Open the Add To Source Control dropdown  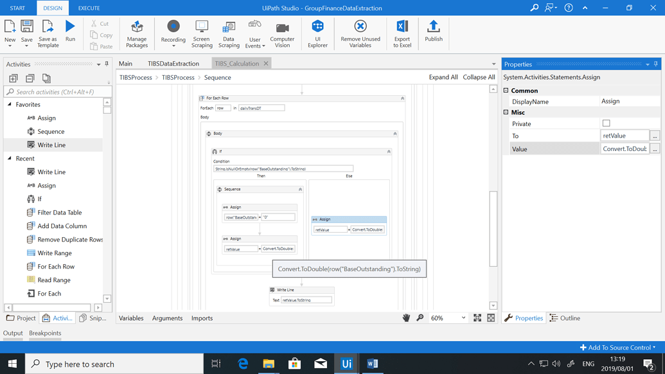(617, 348)
